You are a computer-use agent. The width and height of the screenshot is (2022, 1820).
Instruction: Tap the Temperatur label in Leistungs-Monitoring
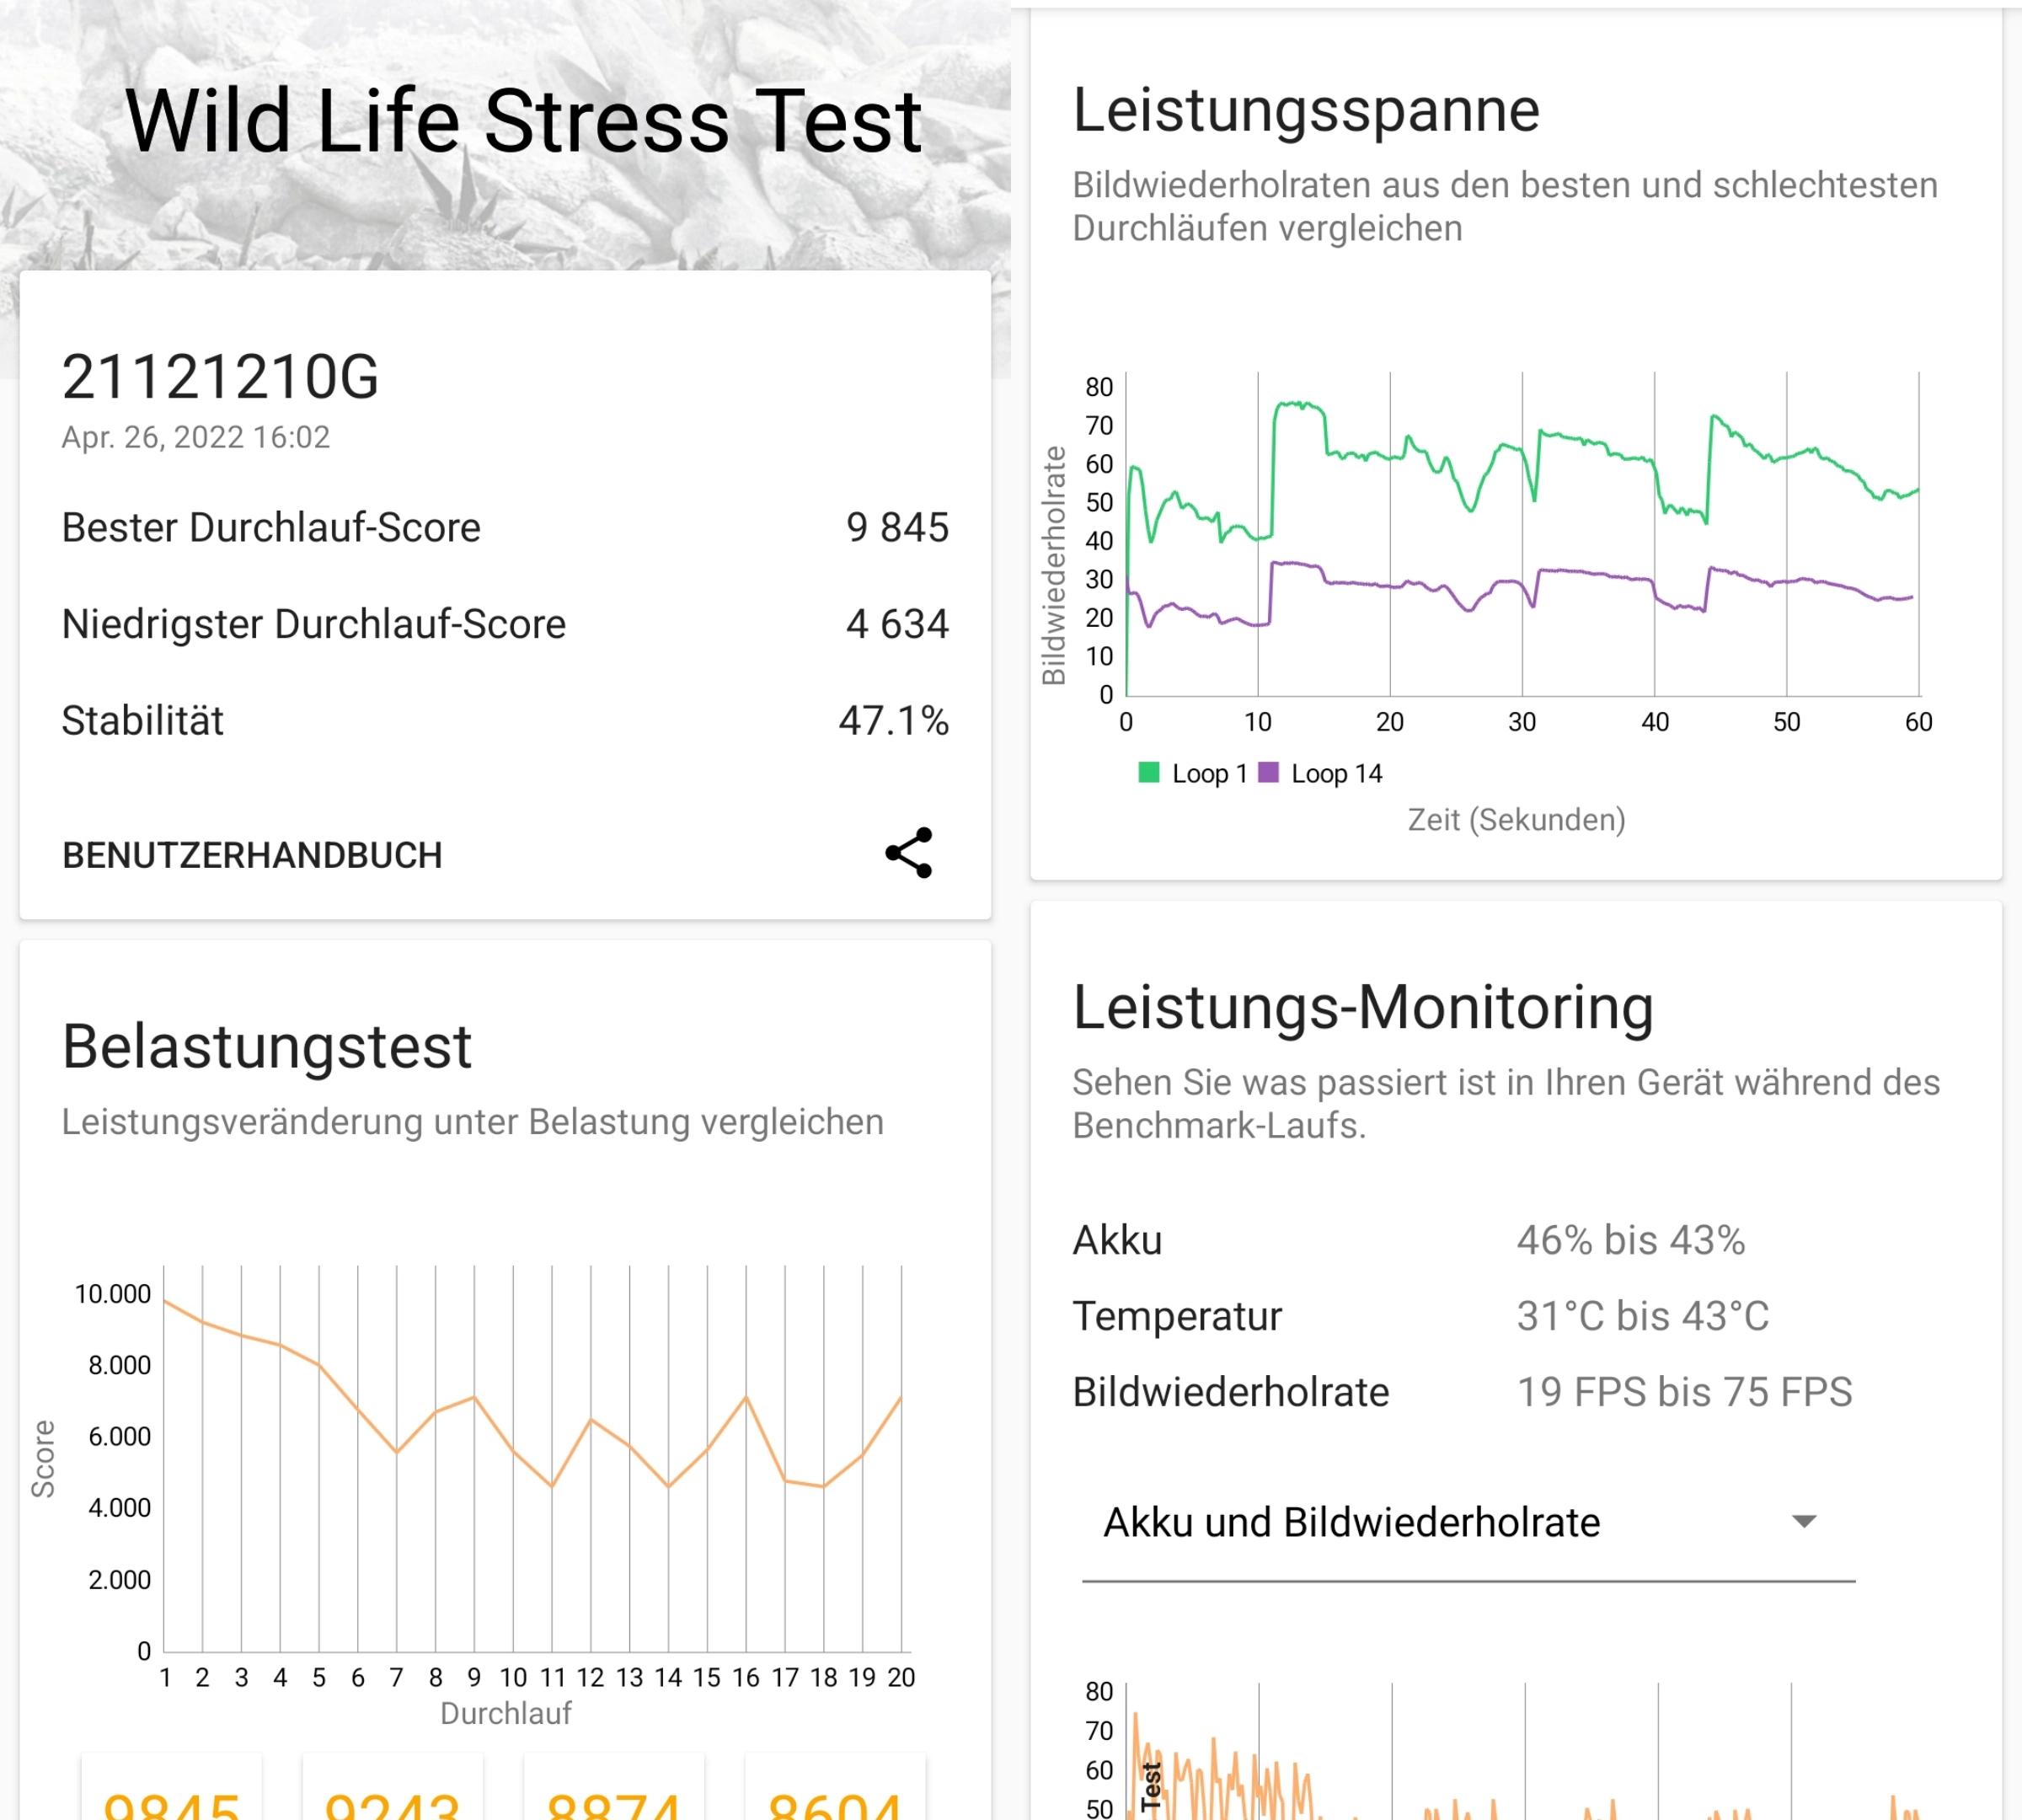click(x=1177, y=1316)
